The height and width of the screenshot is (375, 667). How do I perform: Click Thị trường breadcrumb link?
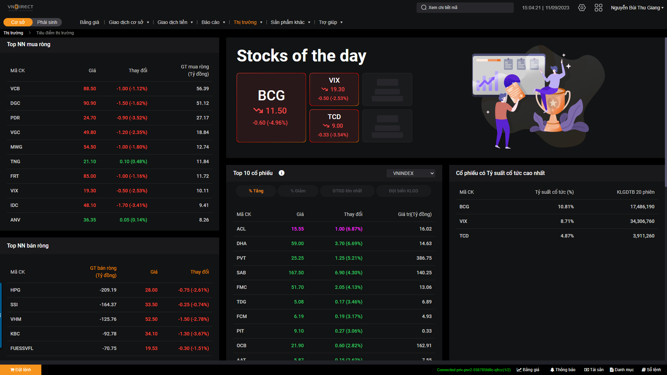[13, 33]
